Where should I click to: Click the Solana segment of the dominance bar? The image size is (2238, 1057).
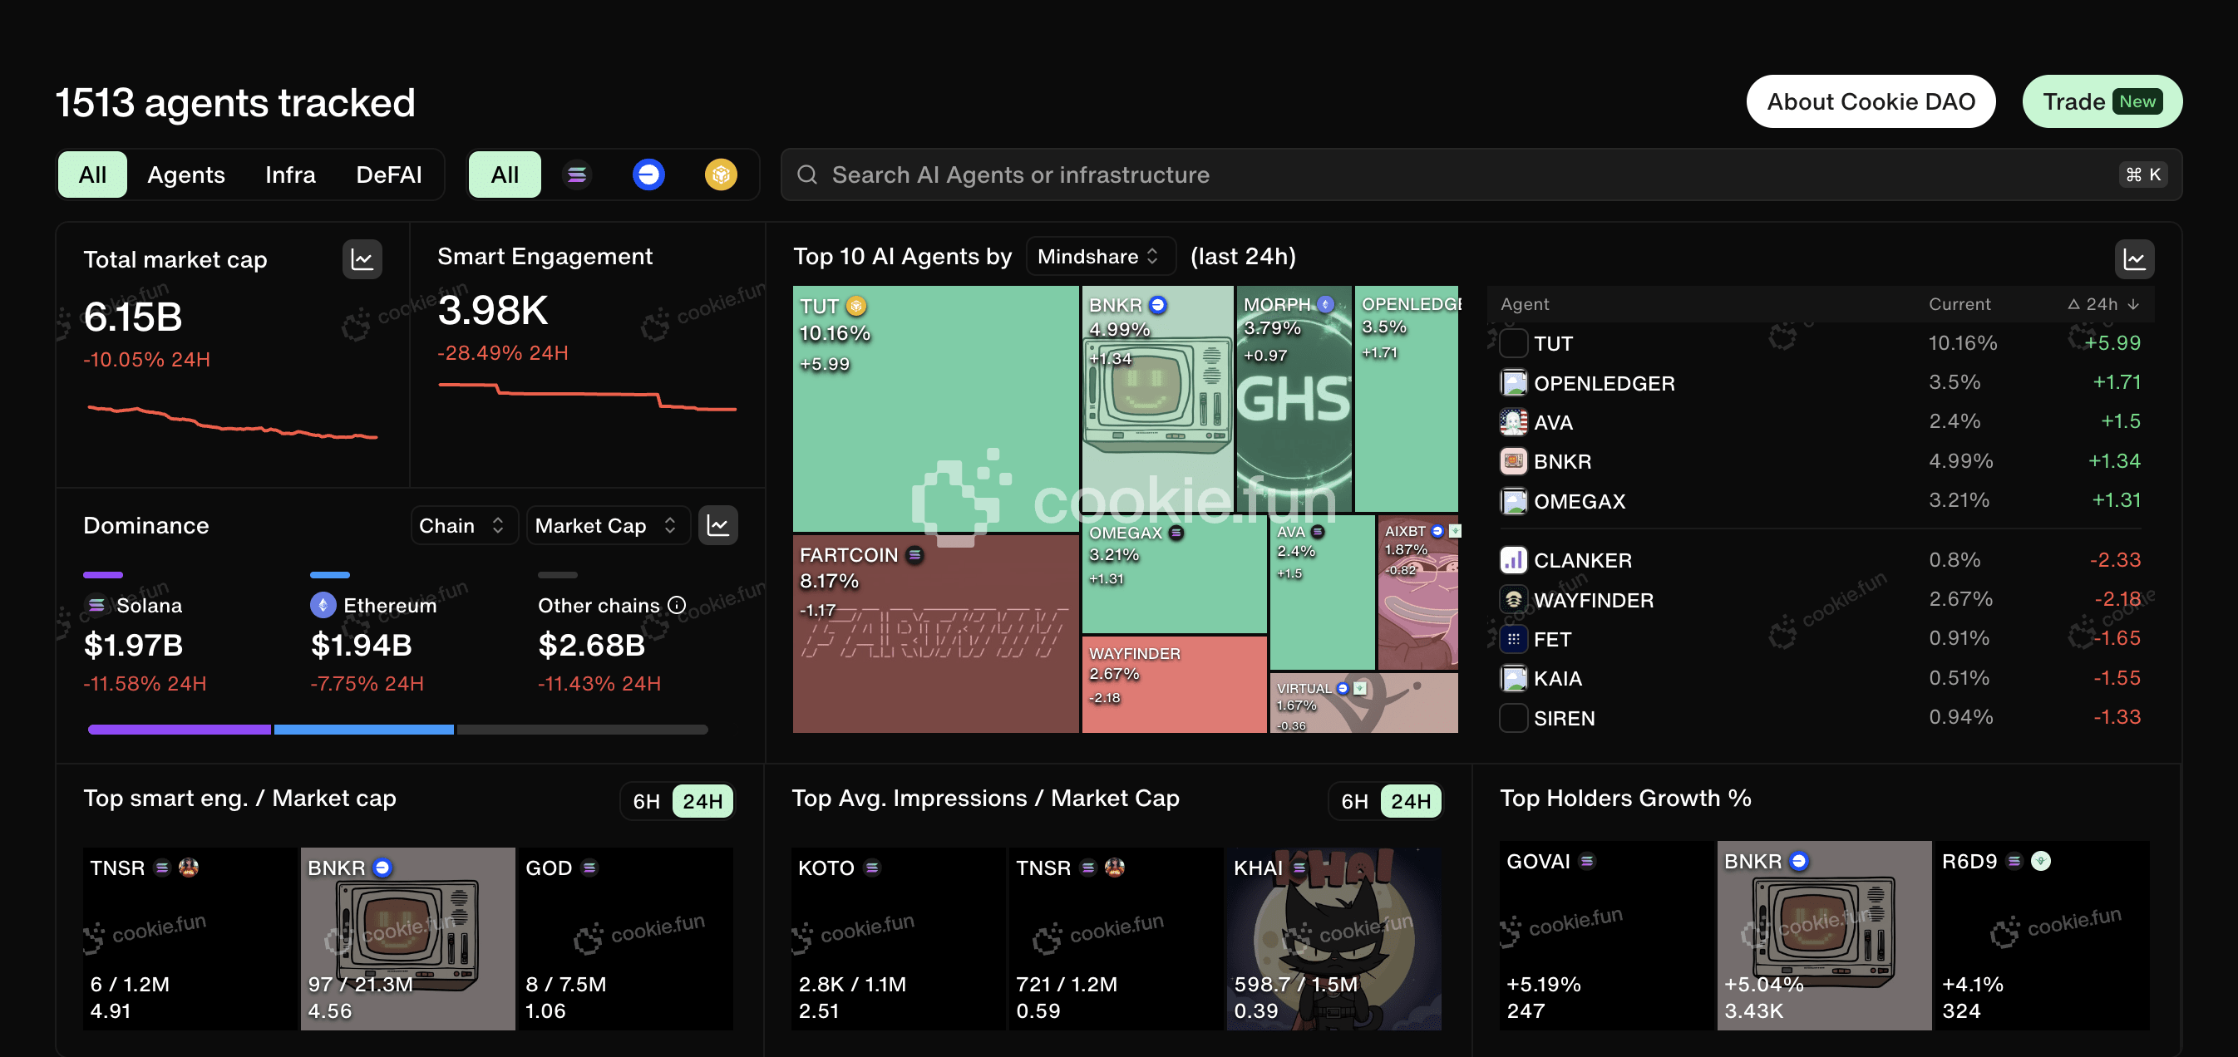coord(179,730)
